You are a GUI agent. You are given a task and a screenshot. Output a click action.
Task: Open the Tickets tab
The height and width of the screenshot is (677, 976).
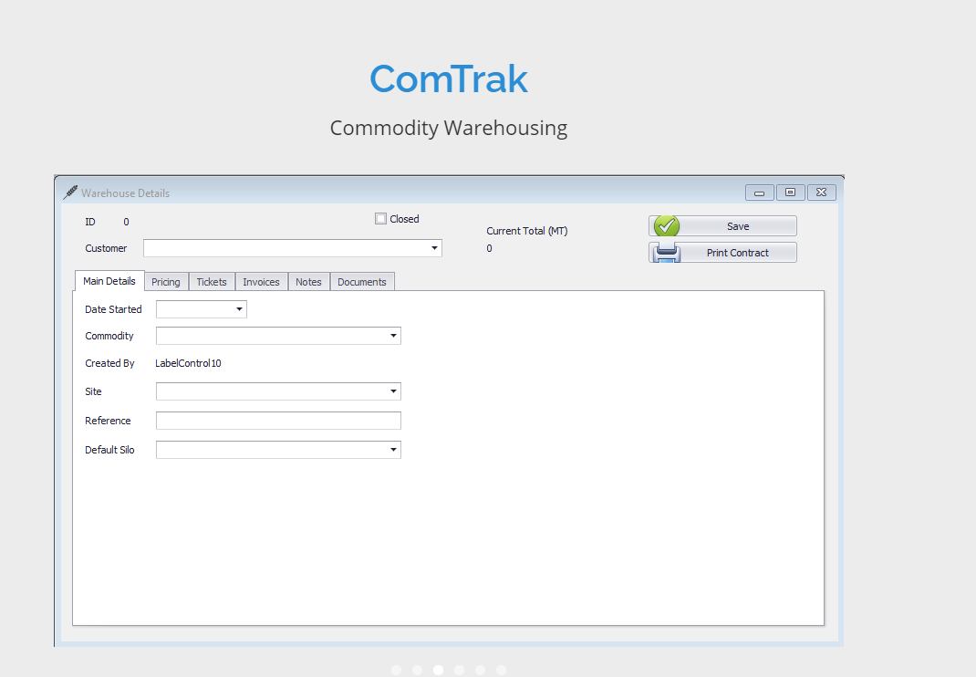tap(212, 282)
